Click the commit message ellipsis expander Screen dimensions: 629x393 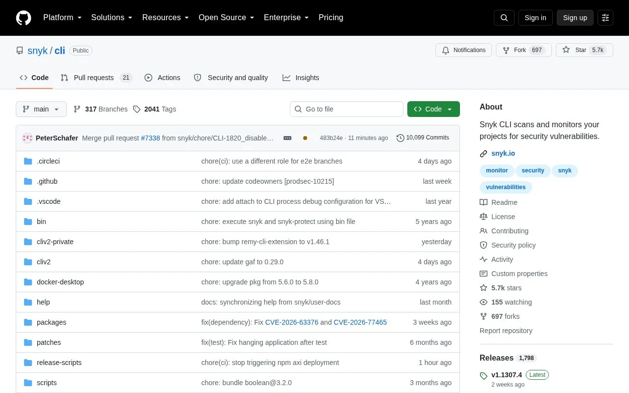[x=287, y=138]
